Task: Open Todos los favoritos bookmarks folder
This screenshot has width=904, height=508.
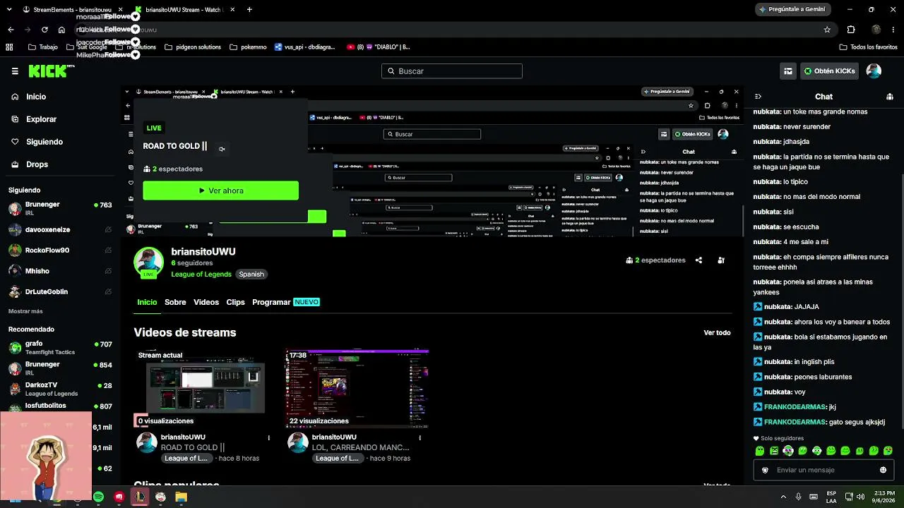Action: pos(868,47)
